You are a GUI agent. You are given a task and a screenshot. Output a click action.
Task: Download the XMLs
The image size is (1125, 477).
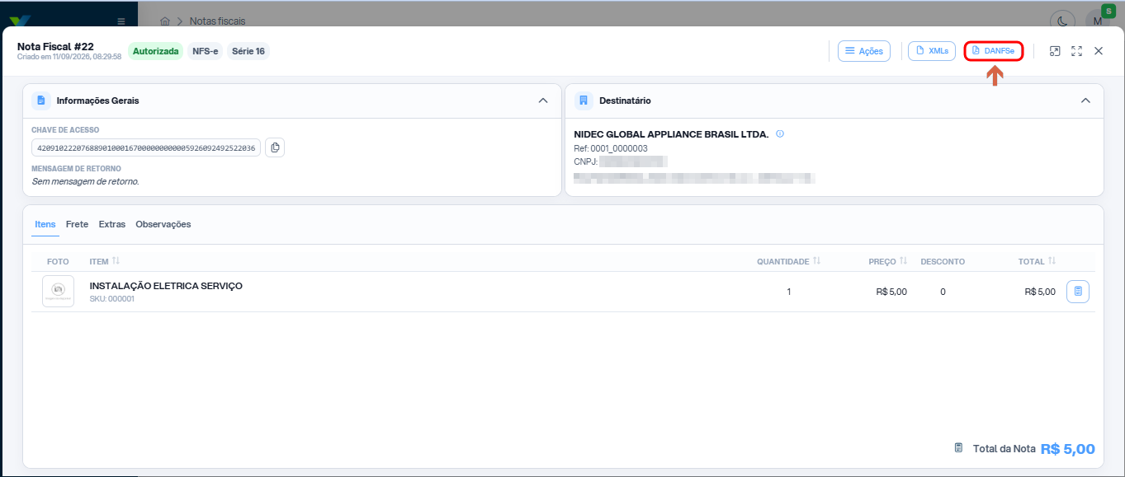pyautogui.click(x=932, y=51)
